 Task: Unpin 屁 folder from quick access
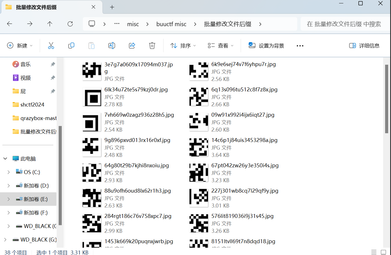[53, 91]
